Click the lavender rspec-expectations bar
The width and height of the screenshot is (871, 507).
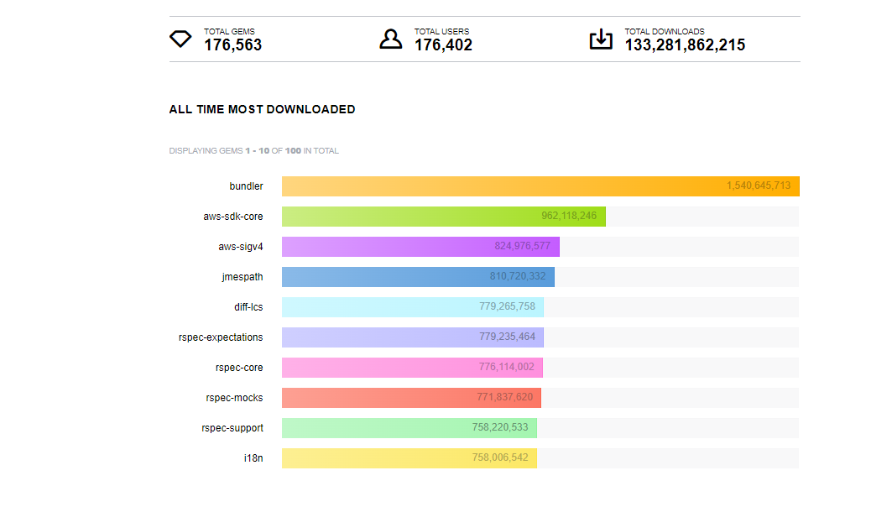[x=413, y=337]
